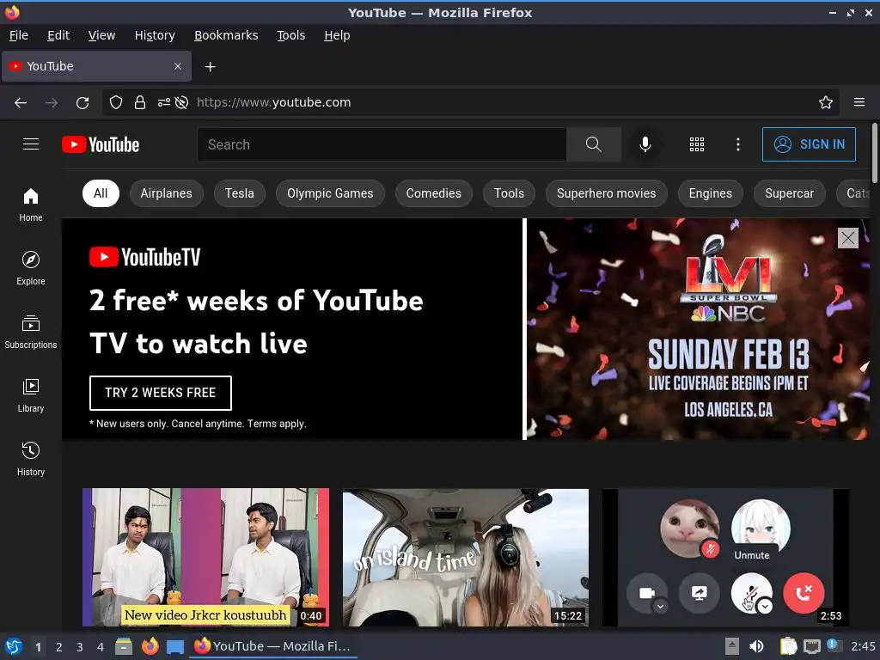Click the taskbar volume icon
The image size is (880, 660).
pos(756,646)
